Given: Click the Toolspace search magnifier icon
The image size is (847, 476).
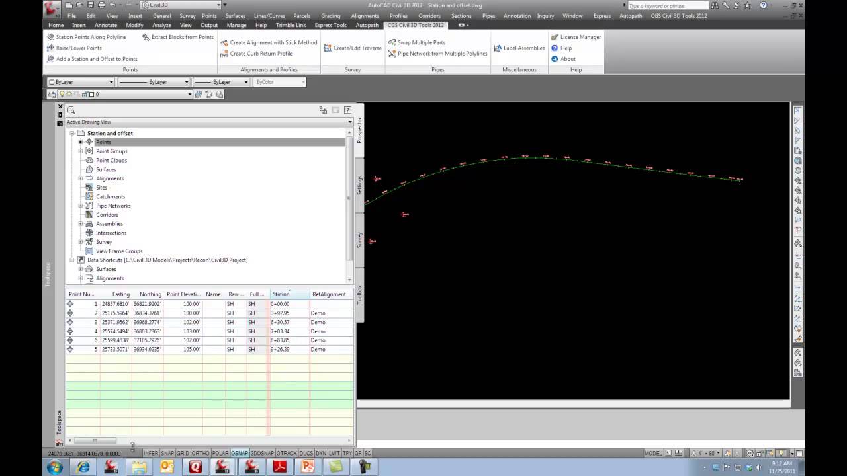Looking at the screenshot, I should click(x=71, y=110).
